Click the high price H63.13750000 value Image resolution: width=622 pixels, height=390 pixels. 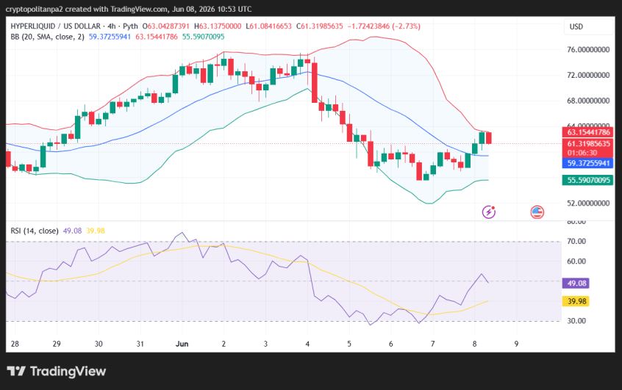pyautogui.click(x=218, y=26)
